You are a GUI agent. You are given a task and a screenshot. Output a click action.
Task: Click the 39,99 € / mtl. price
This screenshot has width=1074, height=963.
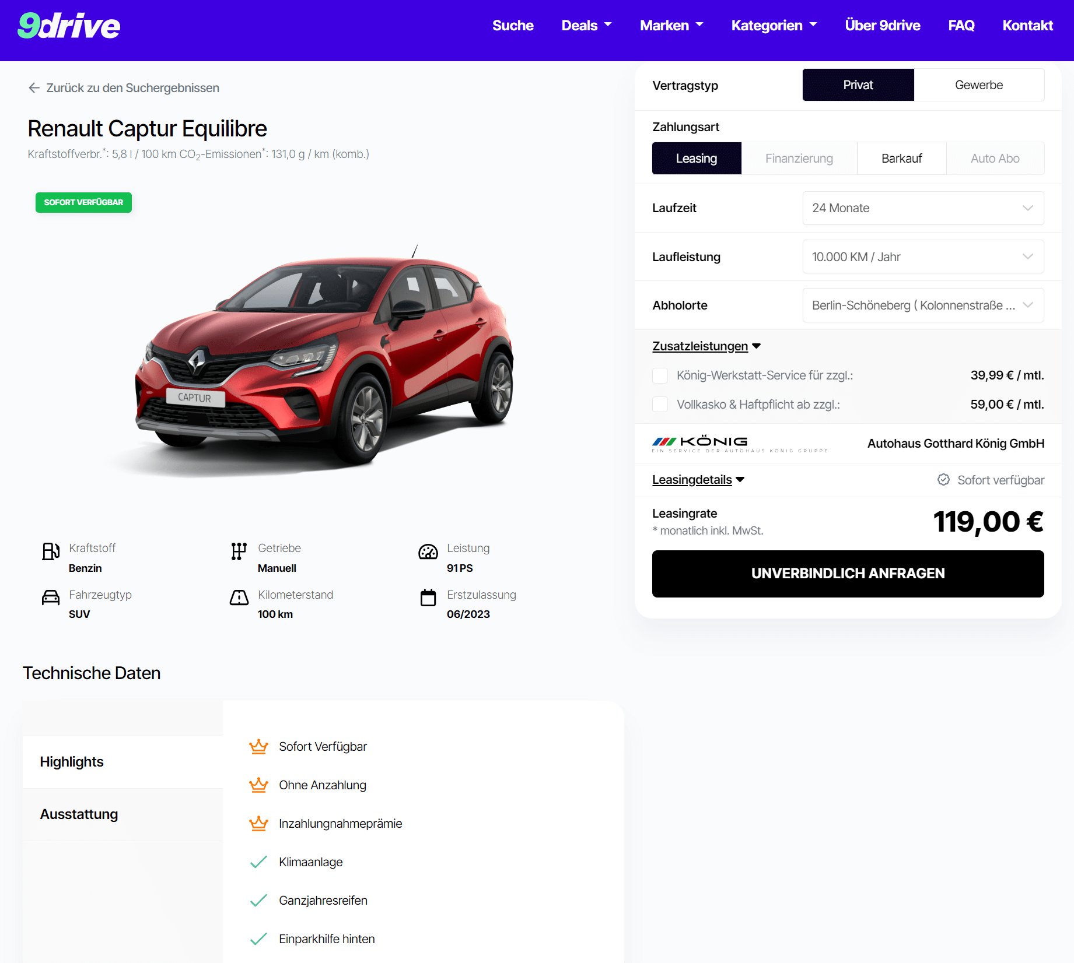1007,375
